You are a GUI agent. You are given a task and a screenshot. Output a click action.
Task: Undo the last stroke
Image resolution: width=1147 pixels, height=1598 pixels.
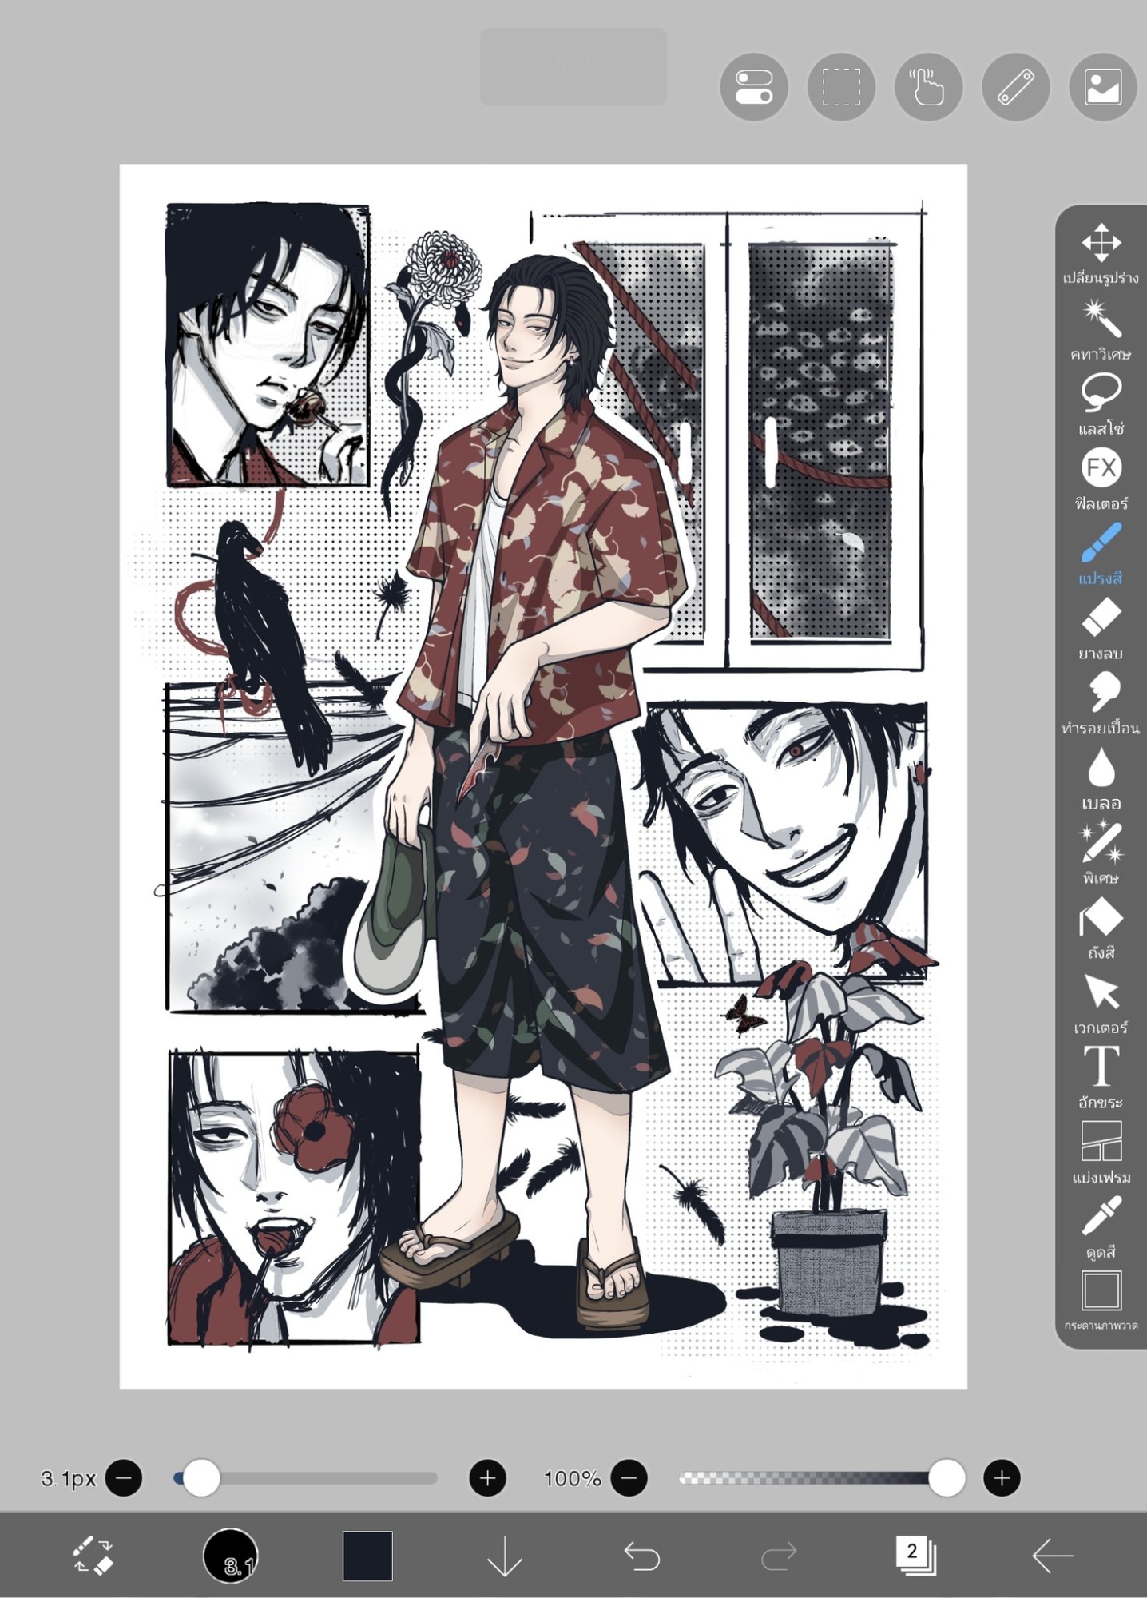tap(641, 1556)
